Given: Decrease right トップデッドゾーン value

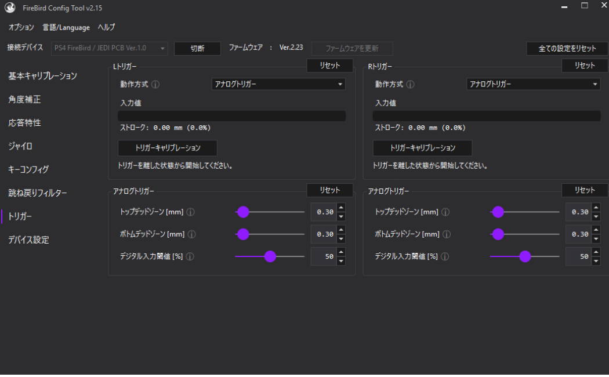Looking at the screenshot, I should click(x=596, y=217).
